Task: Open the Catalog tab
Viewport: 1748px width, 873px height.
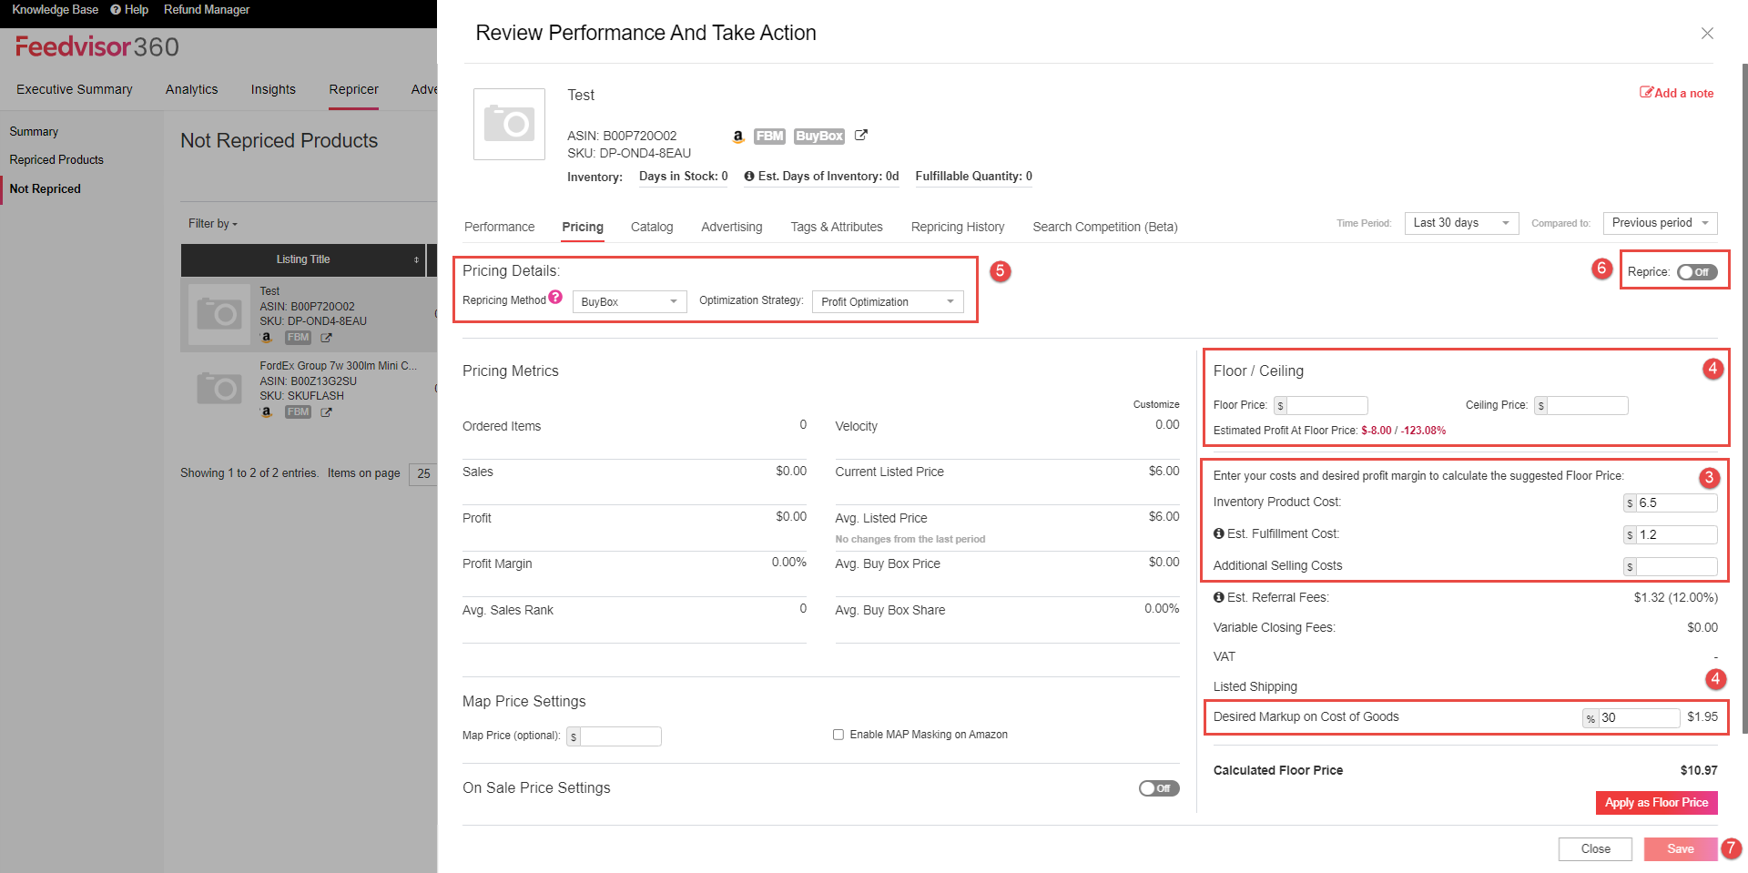Action: [x=652, y=227]
